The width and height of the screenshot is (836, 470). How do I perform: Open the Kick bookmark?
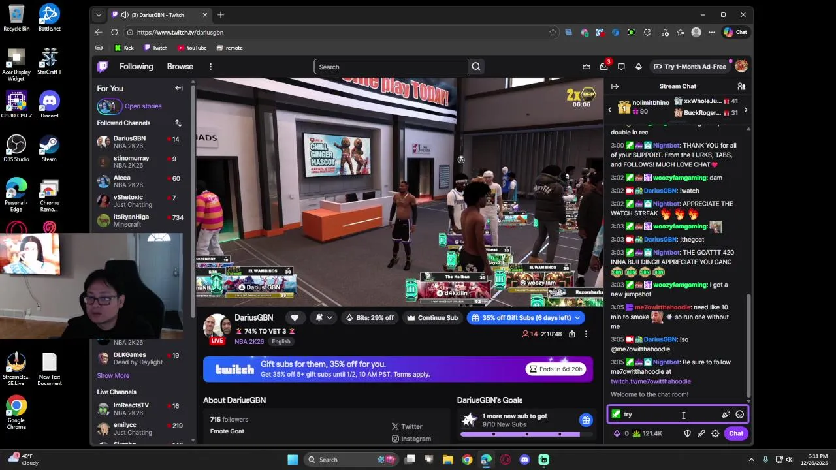(124, 48)
